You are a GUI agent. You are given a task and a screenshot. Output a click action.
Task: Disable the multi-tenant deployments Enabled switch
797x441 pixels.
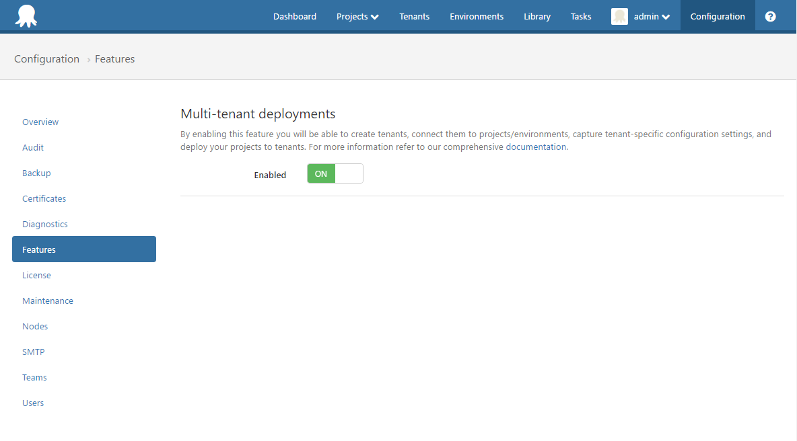[x=335, y=173]
